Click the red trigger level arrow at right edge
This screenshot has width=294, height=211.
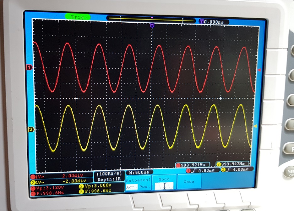259,70
